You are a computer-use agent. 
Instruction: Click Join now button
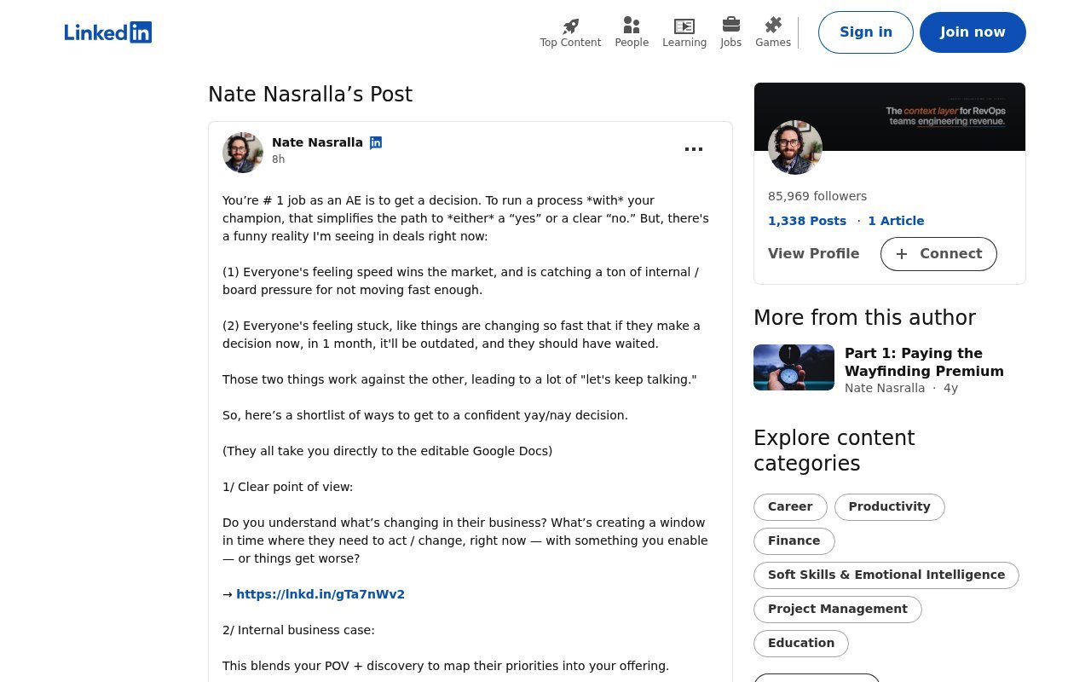tap(973, 32)
